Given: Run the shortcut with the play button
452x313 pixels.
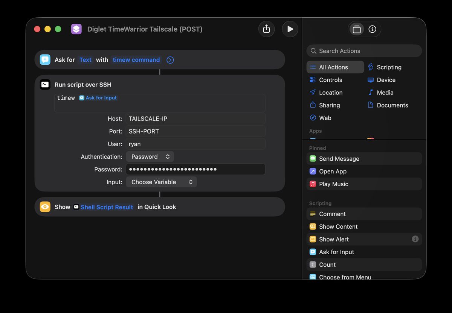Looking at the screenshot, I should pyautogui.click(x=290, y=29).
